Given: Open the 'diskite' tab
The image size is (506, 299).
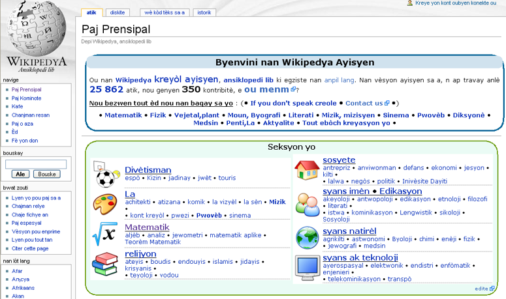Looking at the screenshot, I should point(118,12).
